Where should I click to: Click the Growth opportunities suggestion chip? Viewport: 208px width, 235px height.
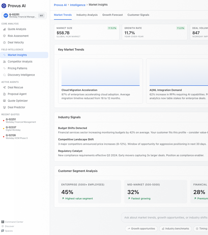(141, 229)
